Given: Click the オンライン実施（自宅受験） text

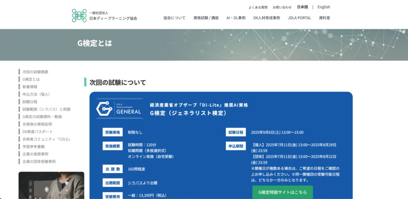Looking at the screenshot, I should [x=151, y=157].
